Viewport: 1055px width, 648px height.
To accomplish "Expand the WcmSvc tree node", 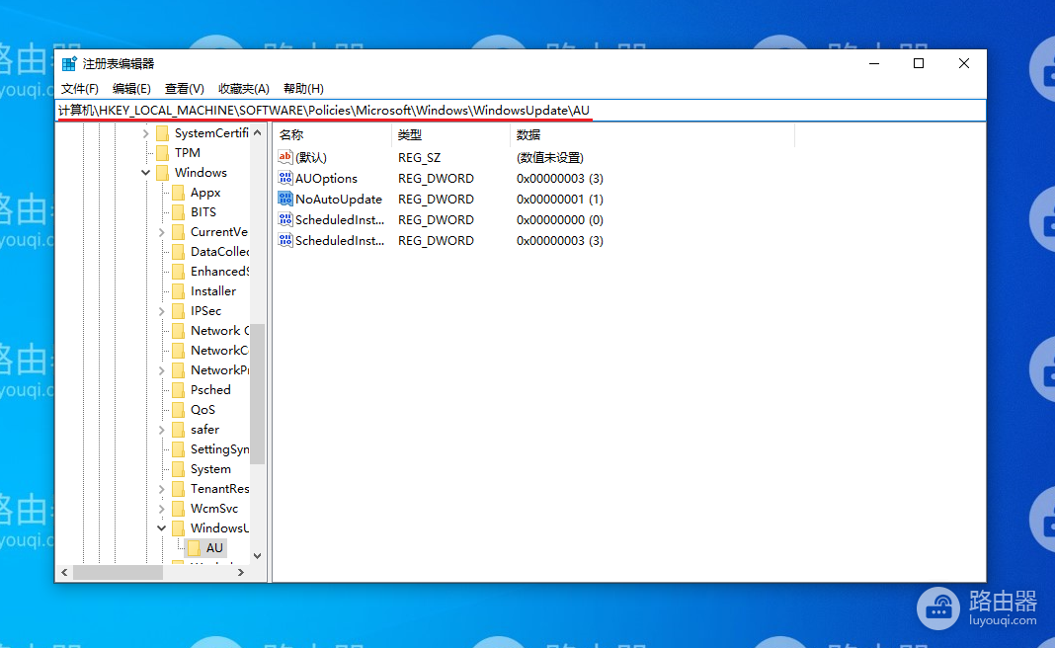I will (x=161, y=509).
